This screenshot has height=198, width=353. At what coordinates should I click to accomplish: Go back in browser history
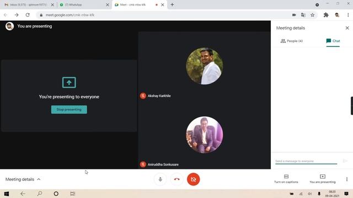click(6, 15)
